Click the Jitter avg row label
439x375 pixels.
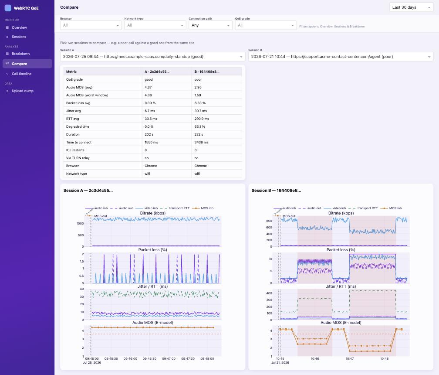(73, 111)
